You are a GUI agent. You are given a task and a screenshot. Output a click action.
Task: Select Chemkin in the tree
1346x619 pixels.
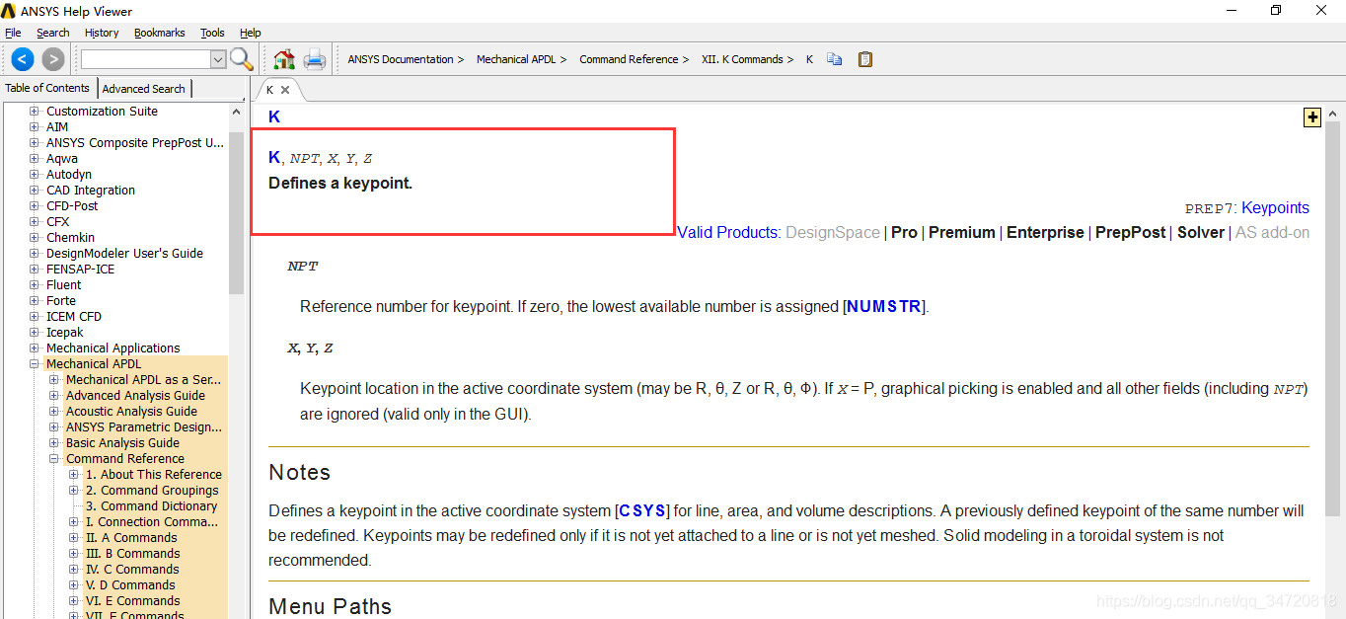point(70,238)
